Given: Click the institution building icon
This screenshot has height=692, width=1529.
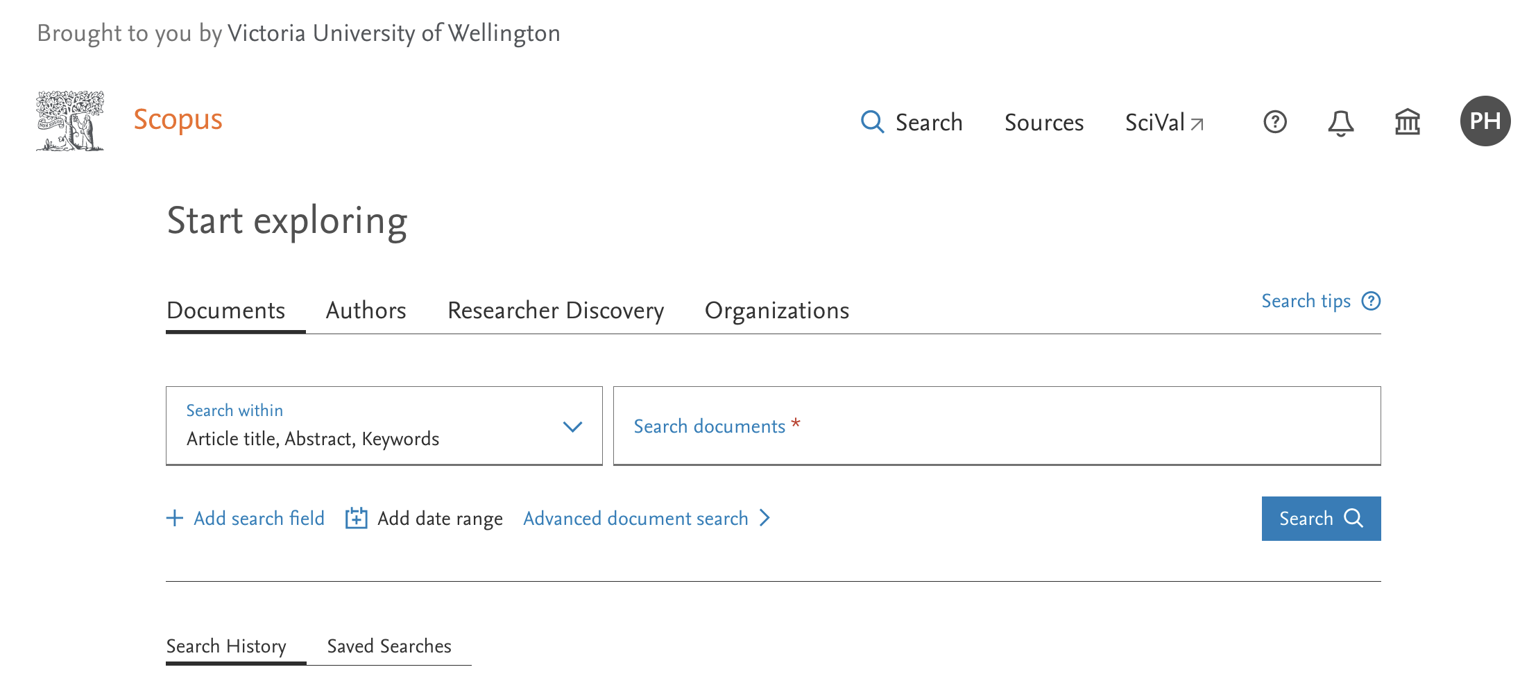Looking at the screenshot, I should (1407, 123).
